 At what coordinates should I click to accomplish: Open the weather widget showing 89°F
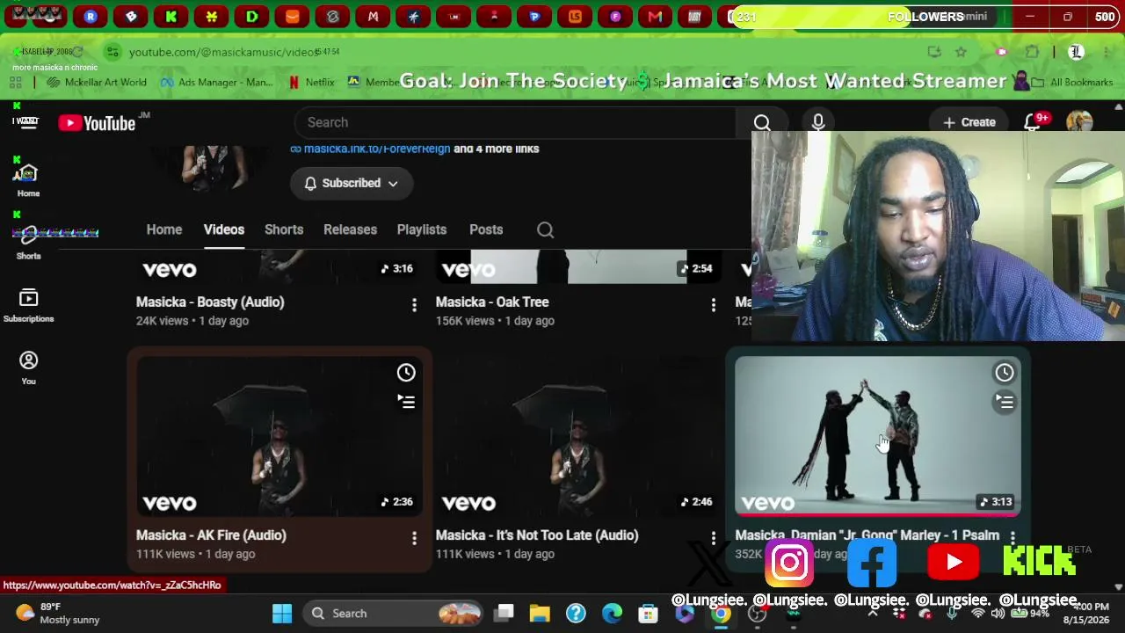pyautogui.click(x=58, y=614)
